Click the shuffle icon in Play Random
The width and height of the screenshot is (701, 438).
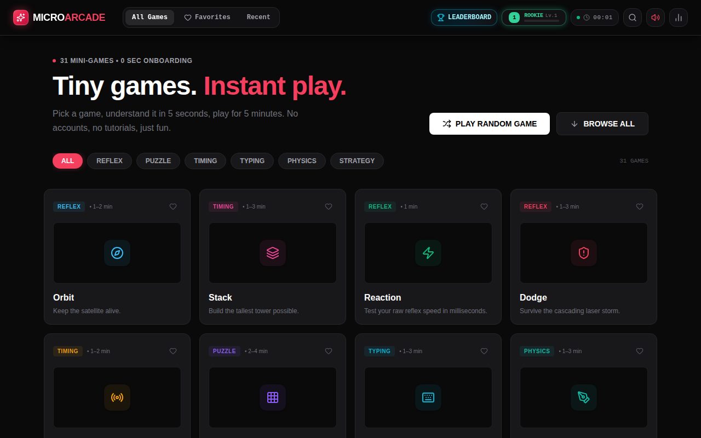[447, 124]
